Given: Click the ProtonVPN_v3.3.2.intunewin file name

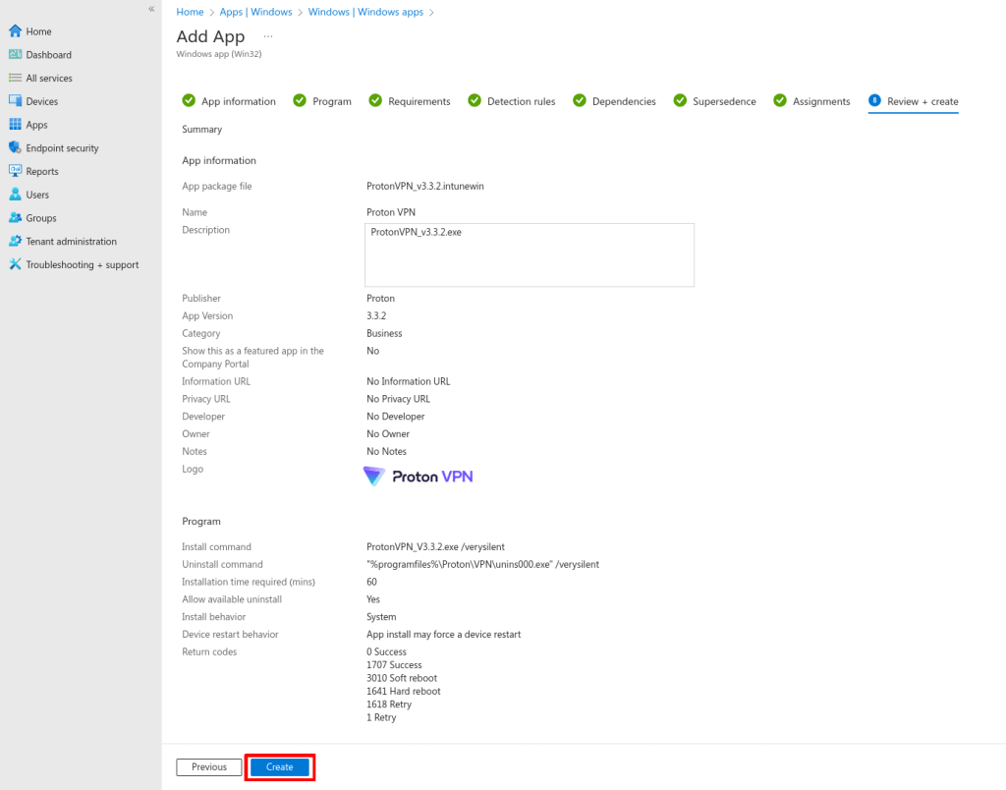Looking at the screenshot, I should pos(425,186).
